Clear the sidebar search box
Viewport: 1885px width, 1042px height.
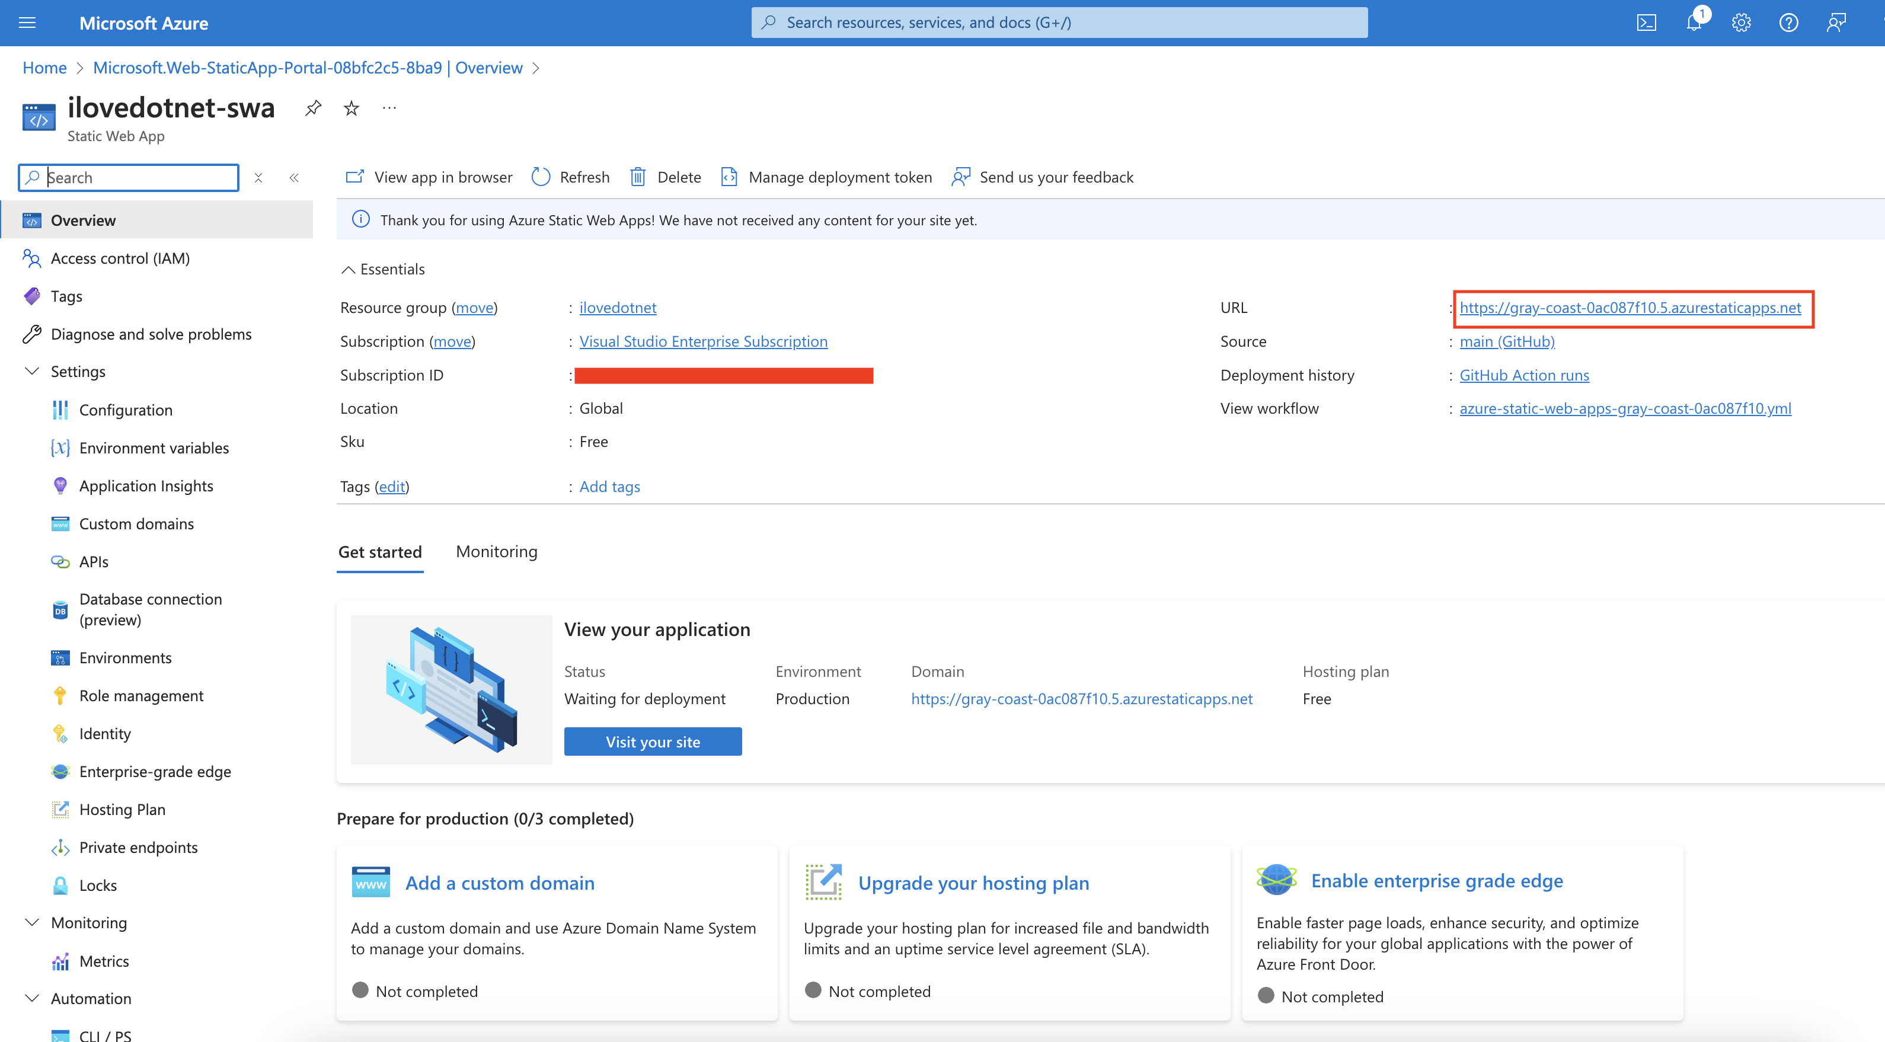[x=258, y=178]
